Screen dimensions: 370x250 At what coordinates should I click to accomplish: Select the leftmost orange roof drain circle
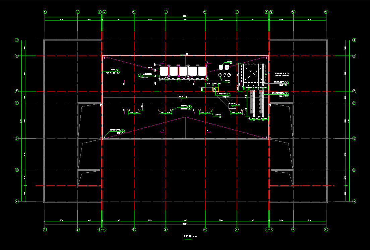pyautogui.click(x=128, y=110)
